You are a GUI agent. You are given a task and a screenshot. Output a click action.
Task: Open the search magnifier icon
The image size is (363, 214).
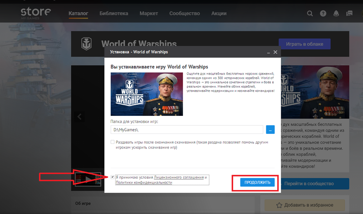point(310,14)
